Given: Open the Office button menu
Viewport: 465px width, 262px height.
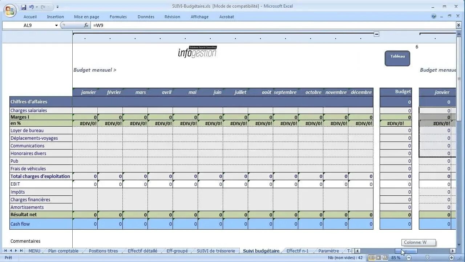Looking at the screenshot, I should click(x=10, y=11).
